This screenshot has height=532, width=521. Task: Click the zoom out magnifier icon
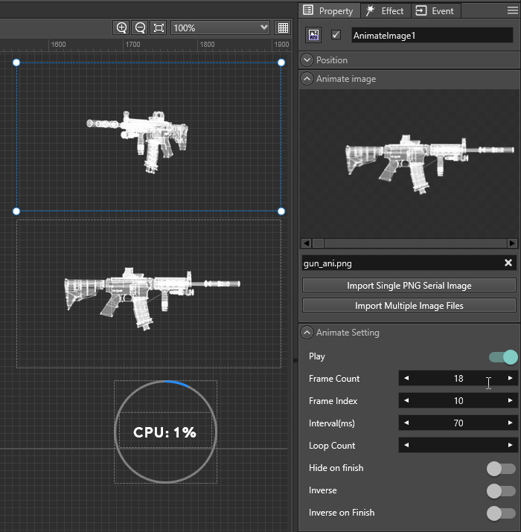[x=140, y=28]
